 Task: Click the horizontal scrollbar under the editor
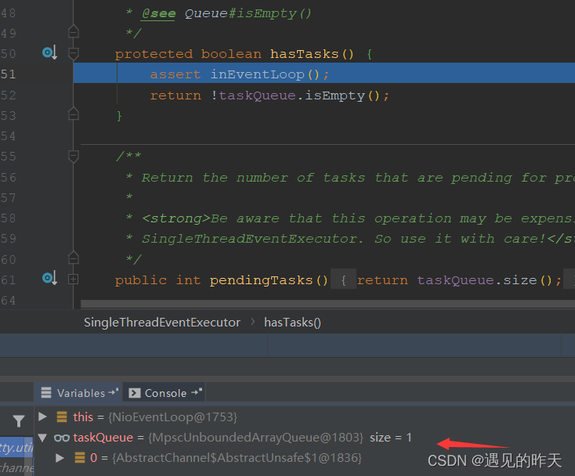[327, 304]
